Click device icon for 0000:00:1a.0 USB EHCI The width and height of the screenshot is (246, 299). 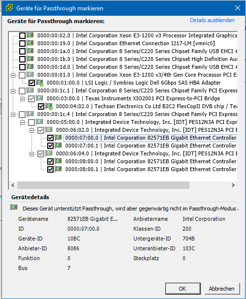point(30,51)
